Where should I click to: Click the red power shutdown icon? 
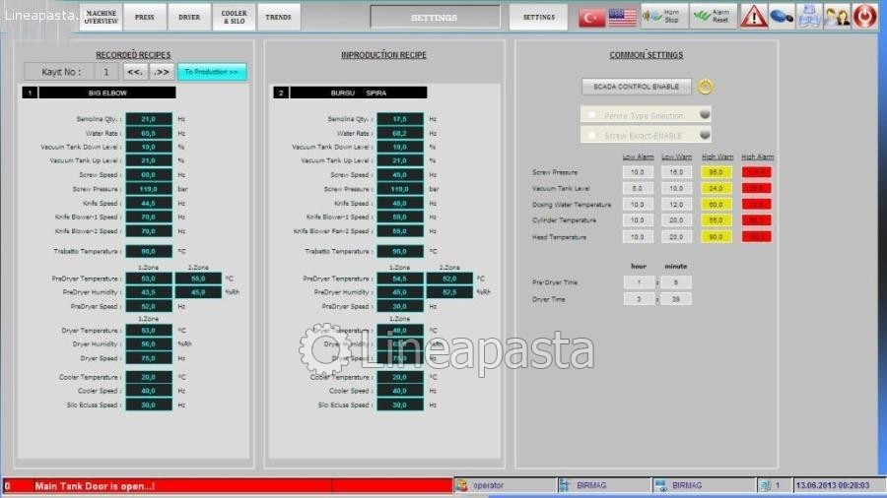click(864, 17)
